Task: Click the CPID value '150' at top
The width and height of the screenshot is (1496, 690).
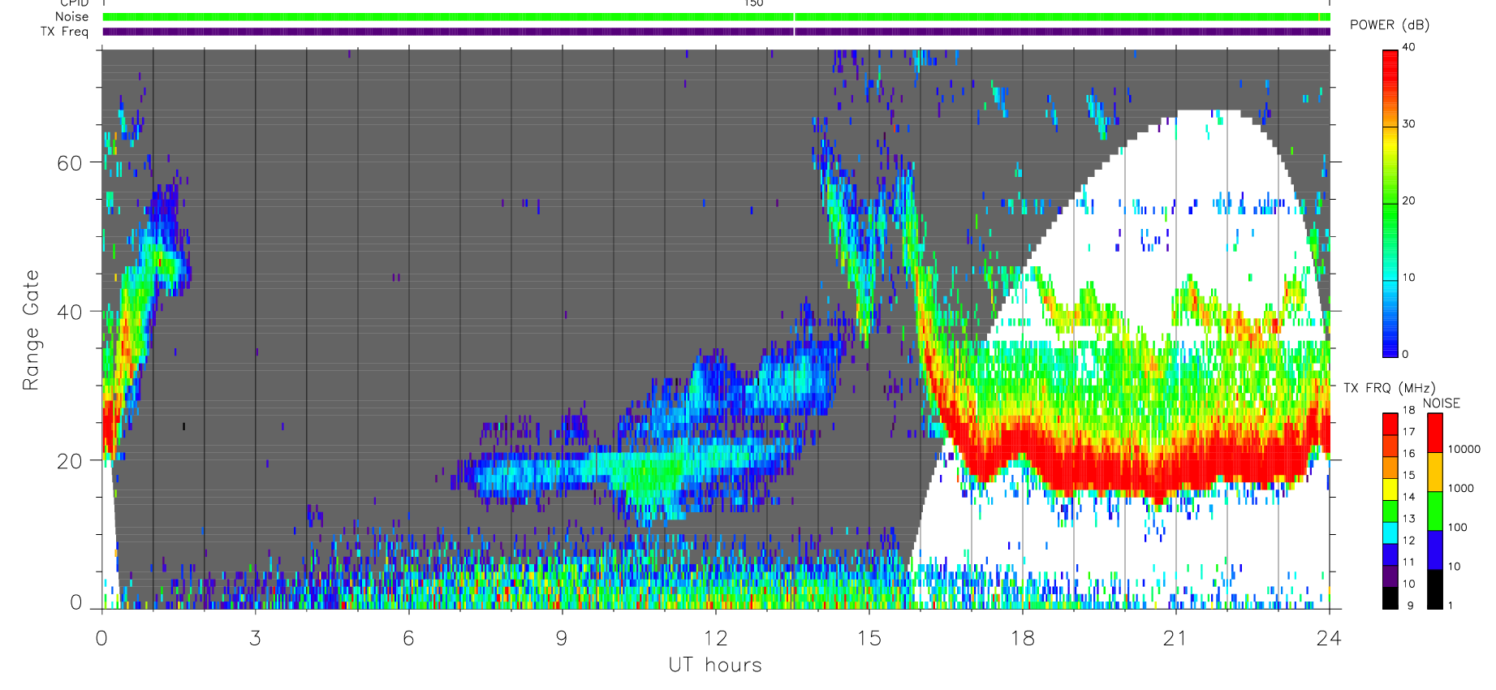Action: [x=754, y=3]
